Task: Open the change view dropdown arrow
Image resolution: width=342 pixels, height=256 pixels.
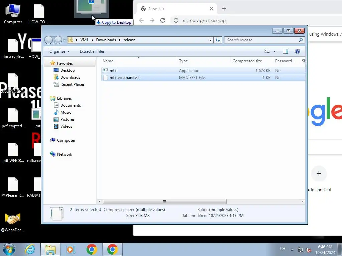Action: 275,51
